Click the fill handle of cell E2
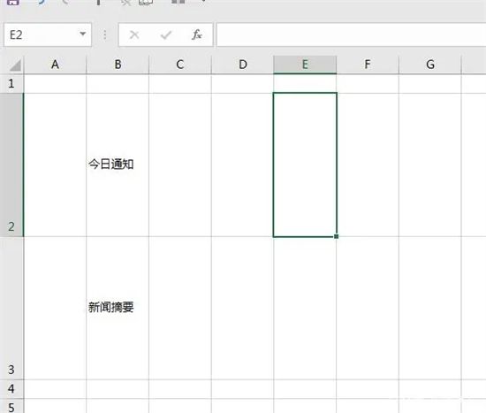The height and width of the screenshot is (413, 486). [x=337, y=236]
